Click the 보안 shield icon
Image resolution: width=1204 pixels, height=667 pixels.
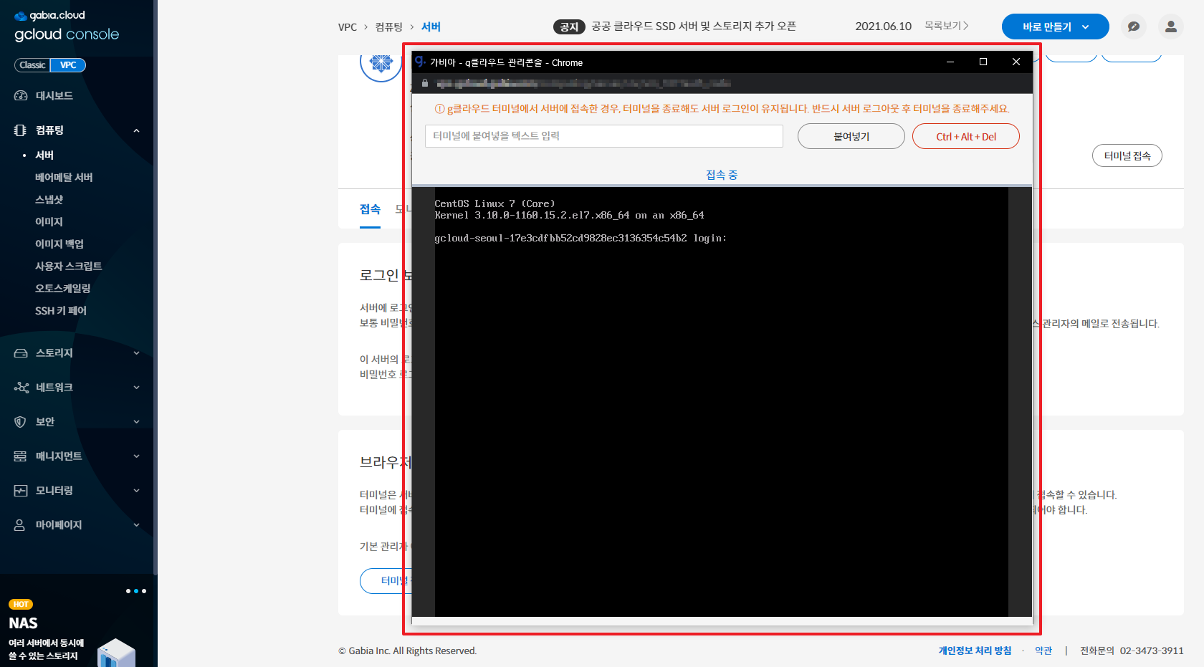(x=20, y=422)
